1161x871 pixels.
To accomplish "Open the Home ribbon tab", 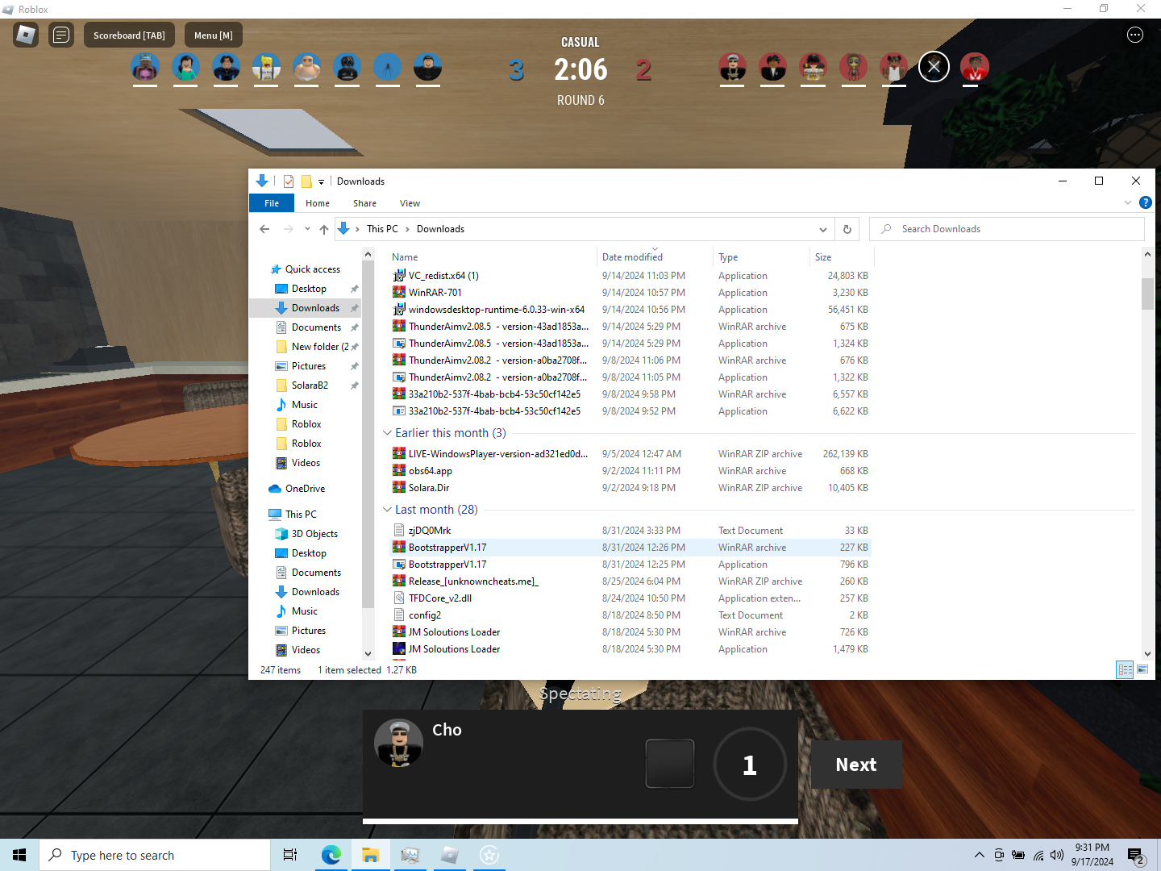I will click(x=318, y=203).
